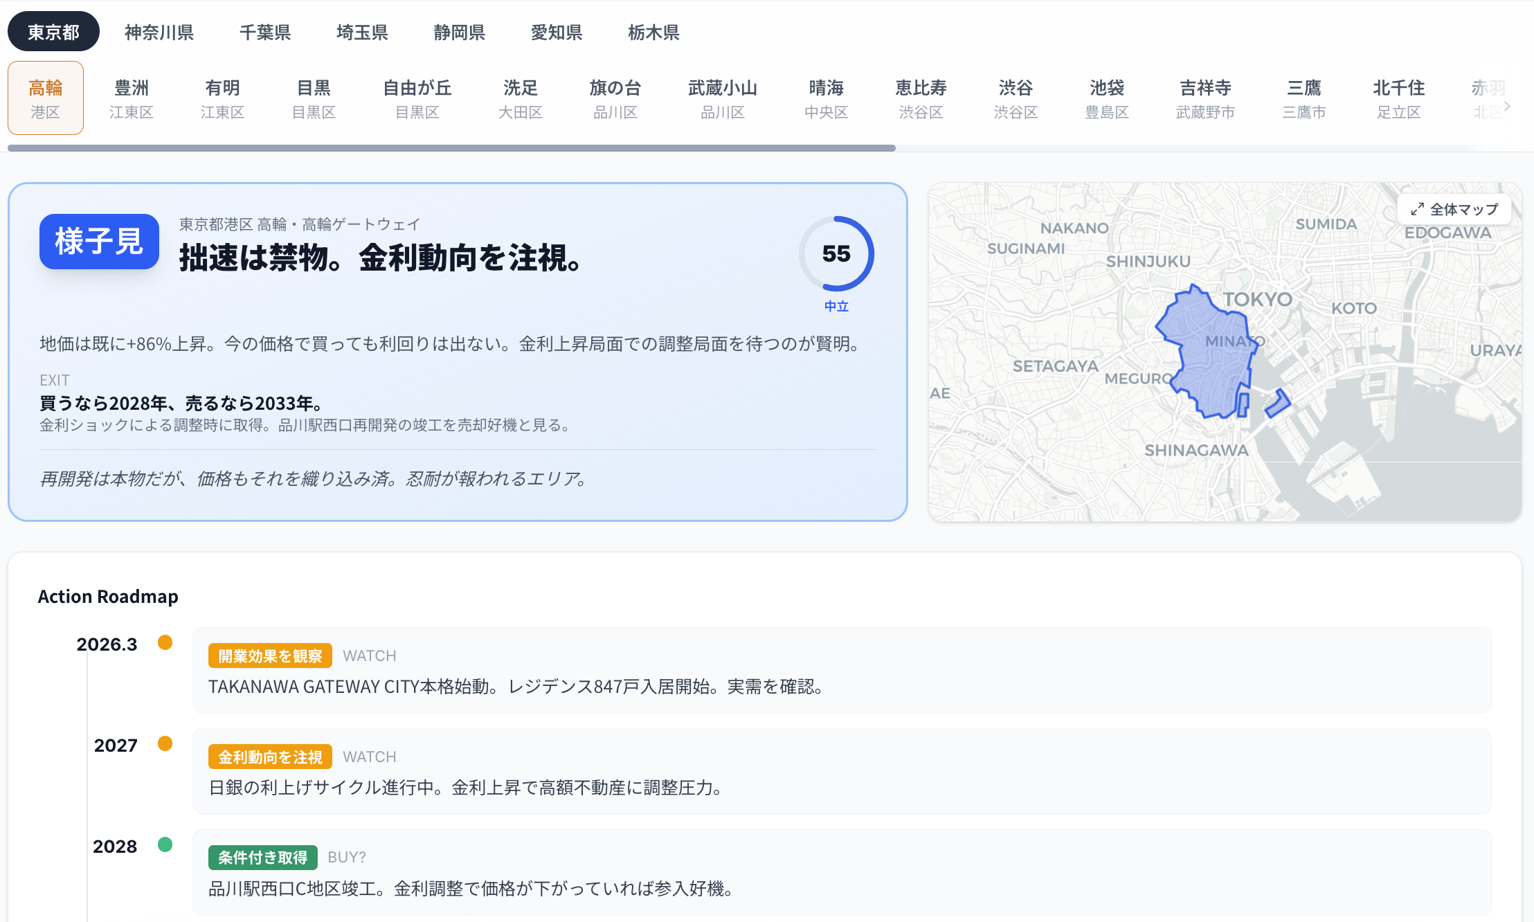Viewport: 1534px width, 922px height.
Task: Click the score 55 circular gauge
Action: [836, 254]
